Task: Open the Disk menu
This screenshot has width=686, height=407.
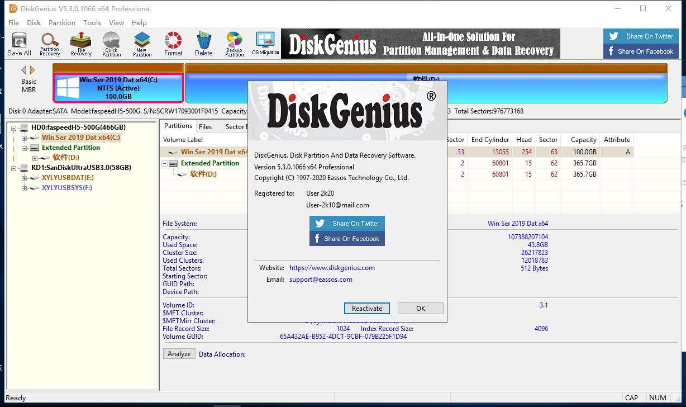Action: pos(34,23)
